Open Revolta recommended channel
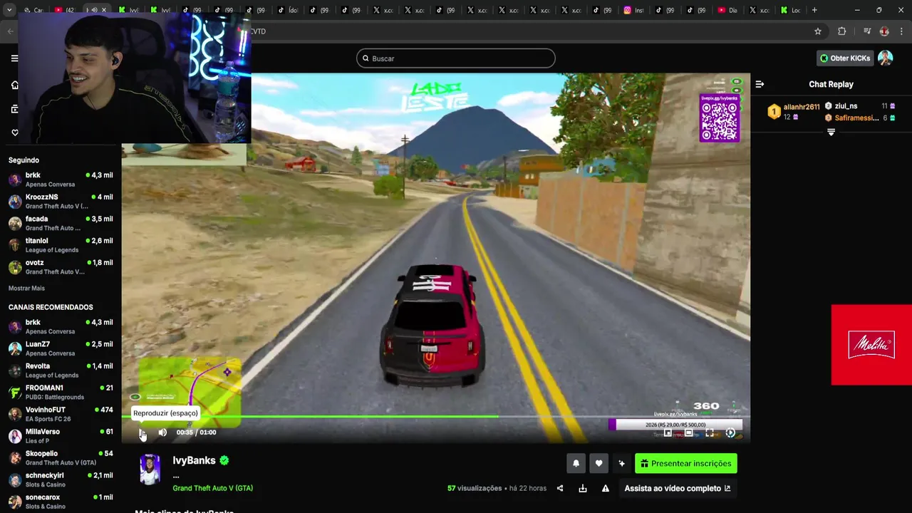 [61, 370]
